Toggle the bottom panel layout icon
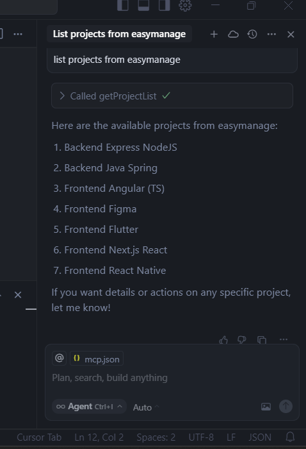The height and width of the screenshot is (449, 306). 143,5
